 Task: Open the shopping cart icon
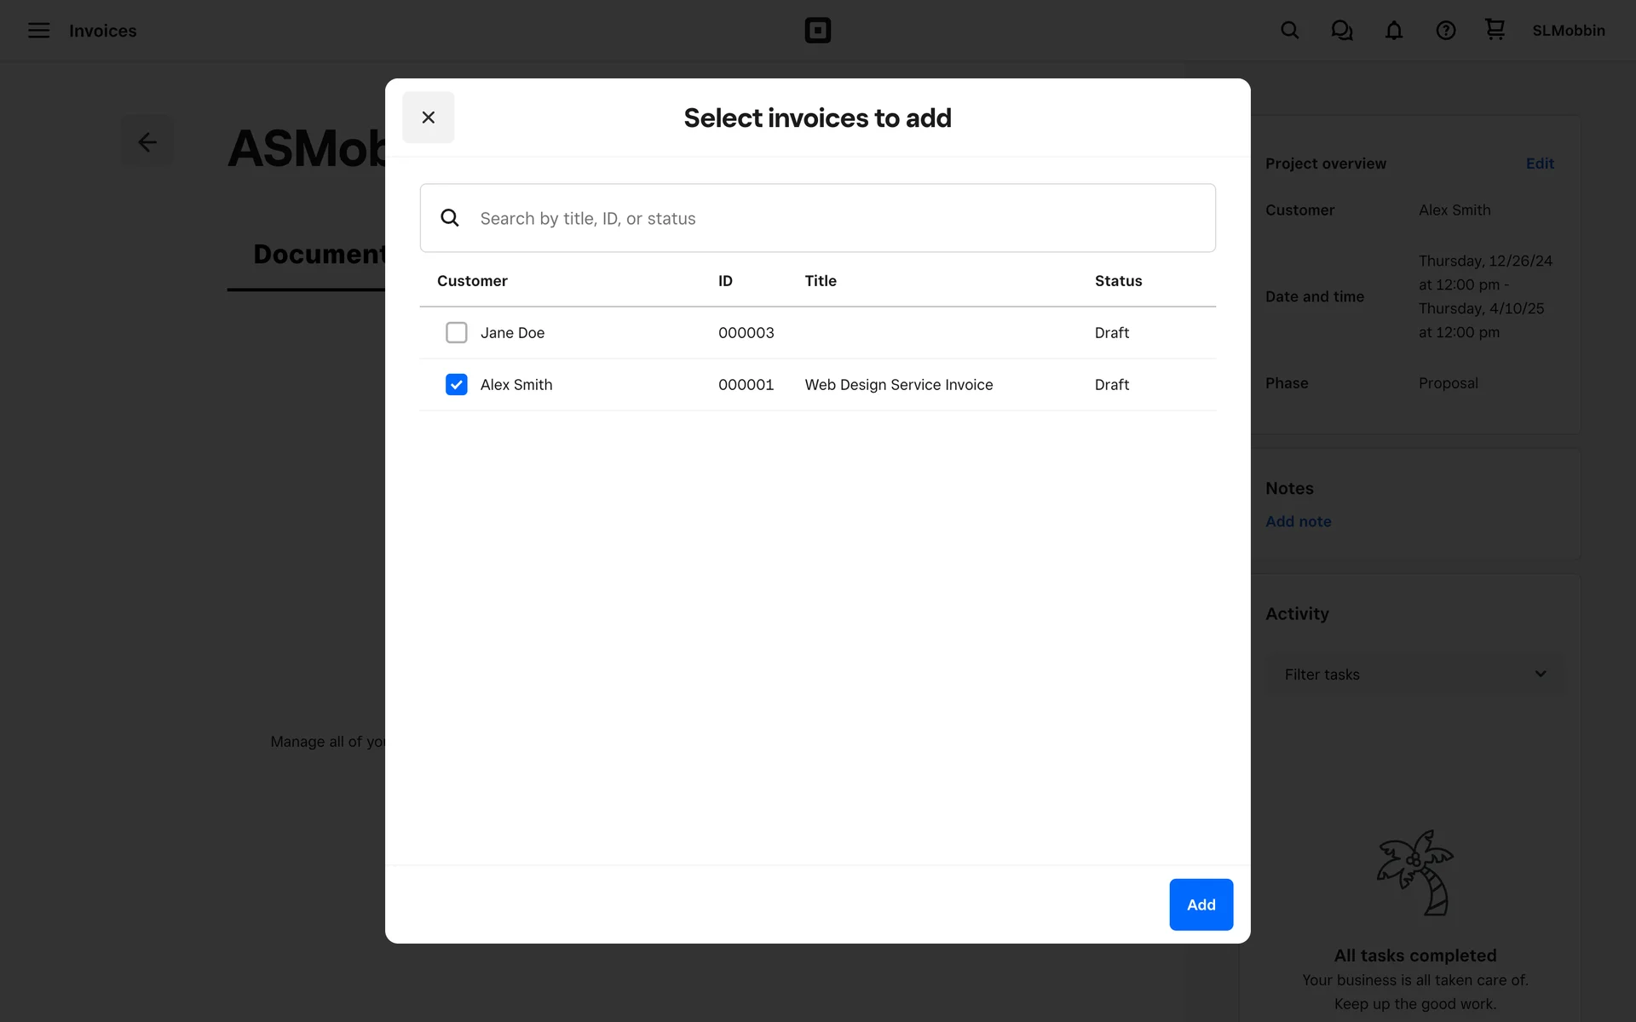(1495, 30)
